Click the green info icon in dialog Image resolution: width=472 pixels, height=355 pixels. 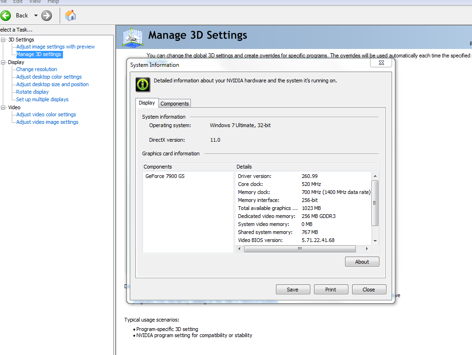click(143, 85)
